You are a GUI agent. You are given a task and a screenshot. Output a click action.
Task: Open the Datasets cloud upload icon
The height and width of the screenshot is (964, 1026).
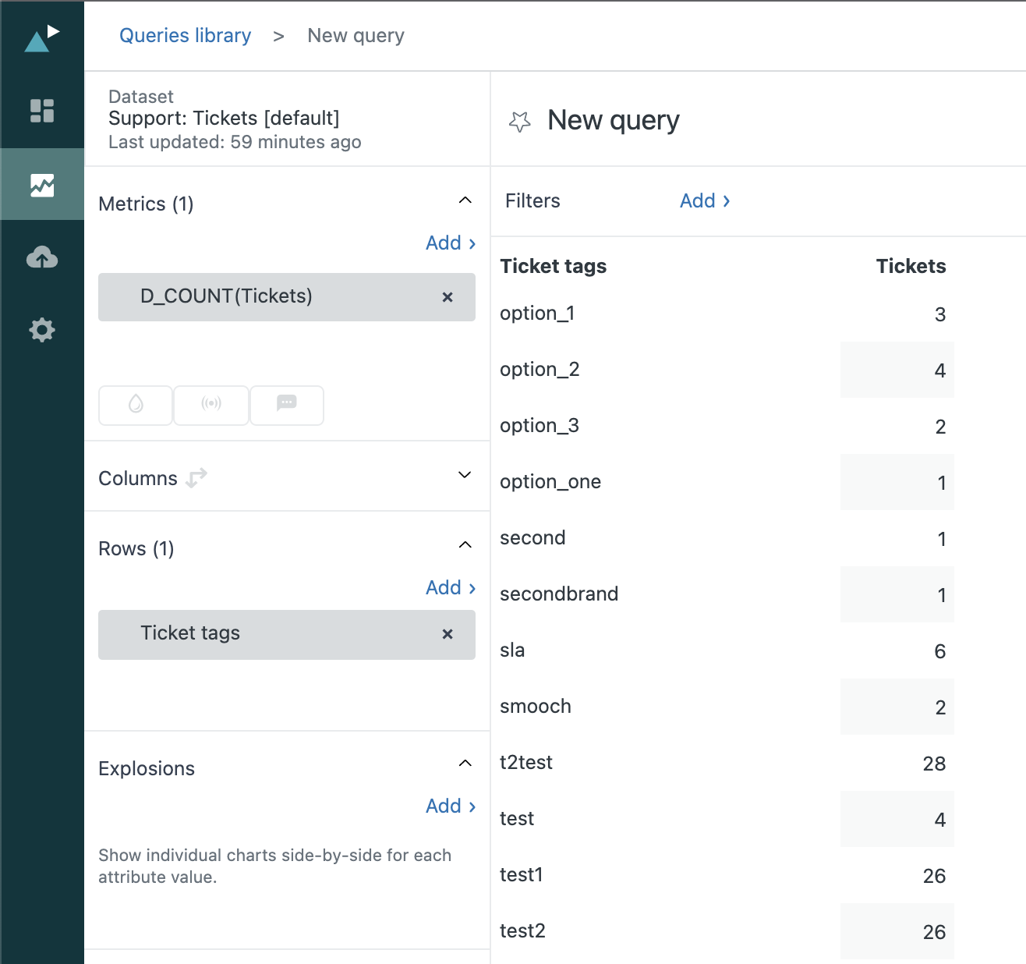pos(42,257)
